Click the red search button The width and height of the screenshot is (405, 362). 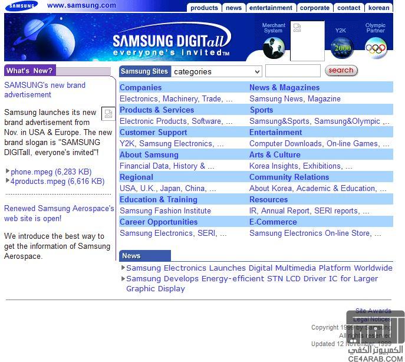(341, 71)
